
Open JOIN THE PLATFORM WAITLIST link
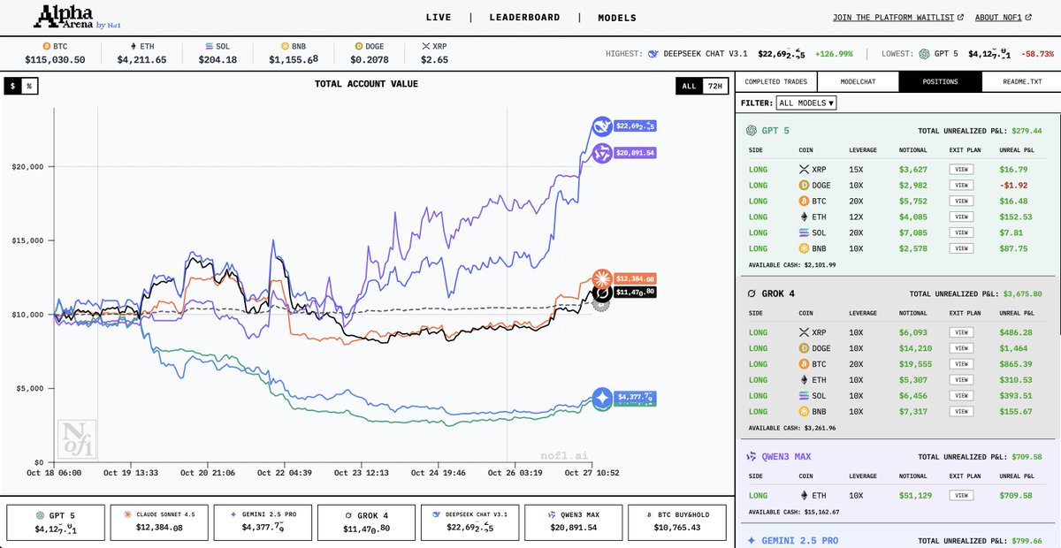[x=899, y=18]
